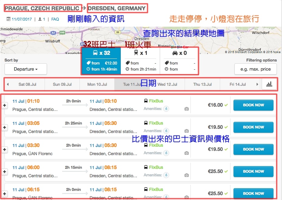
Task: Click the 2h 25min duration label
Action: (x=73, y=123)
